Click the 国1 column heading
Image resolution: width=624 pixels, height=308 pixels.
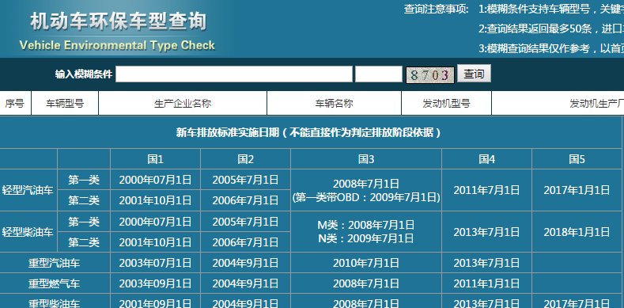155,159
